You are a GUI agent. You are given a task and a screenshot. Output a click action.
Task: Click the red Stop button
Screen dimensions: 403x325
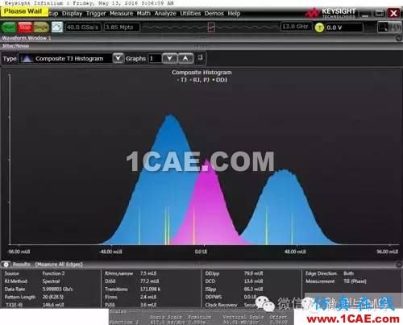(25, 27)
